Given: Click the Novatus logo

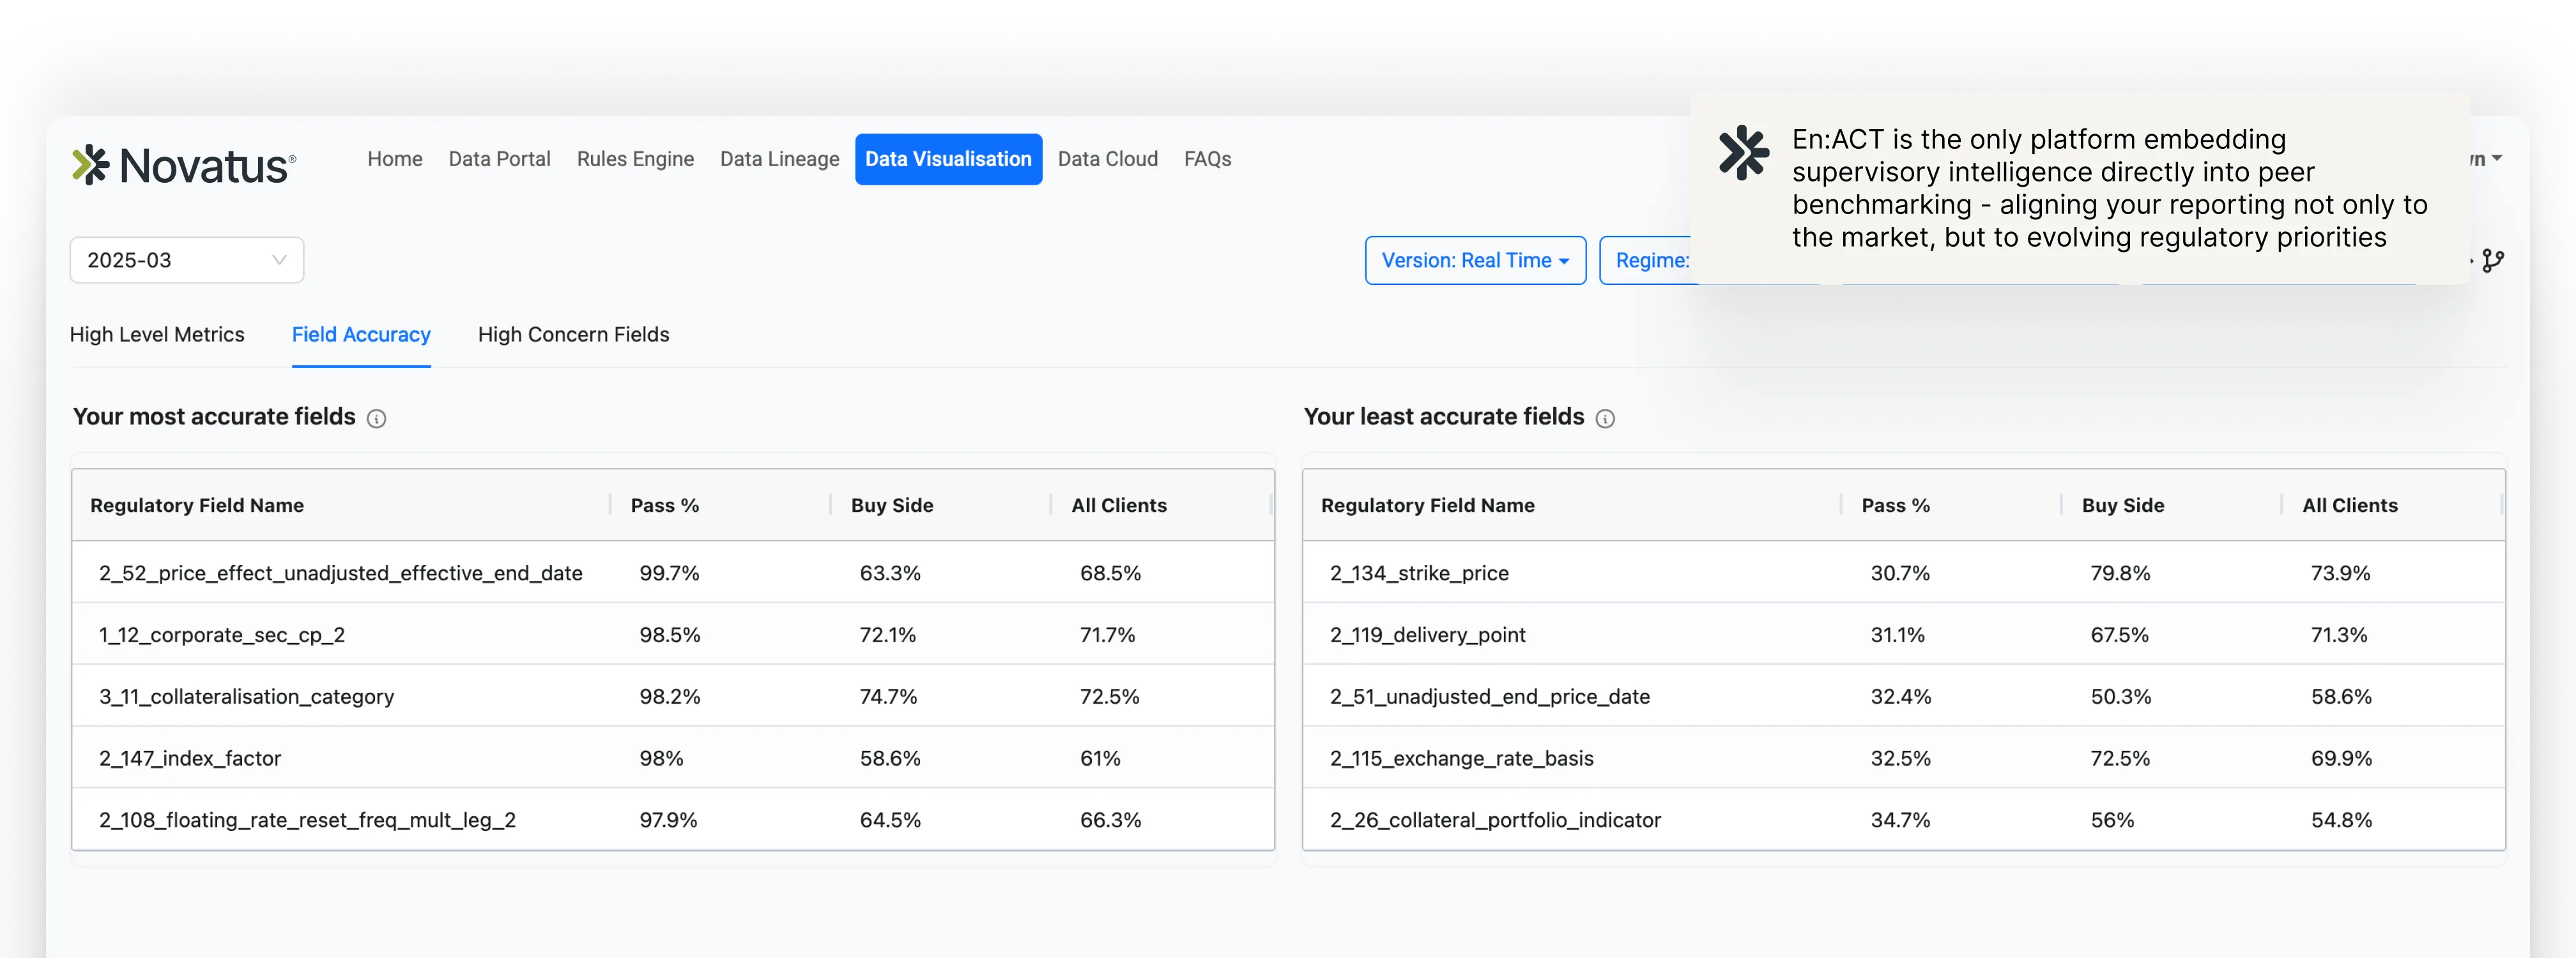Looking at the screenshot, I should coord(184,165).
